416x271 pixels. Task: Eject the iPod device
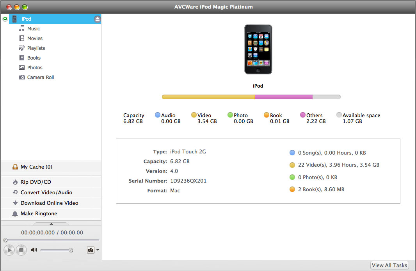coord(98,19)
